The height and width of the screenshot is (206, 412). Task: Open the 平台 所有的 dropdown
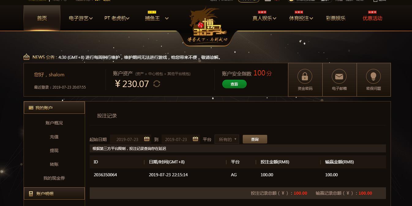(227, 139)
